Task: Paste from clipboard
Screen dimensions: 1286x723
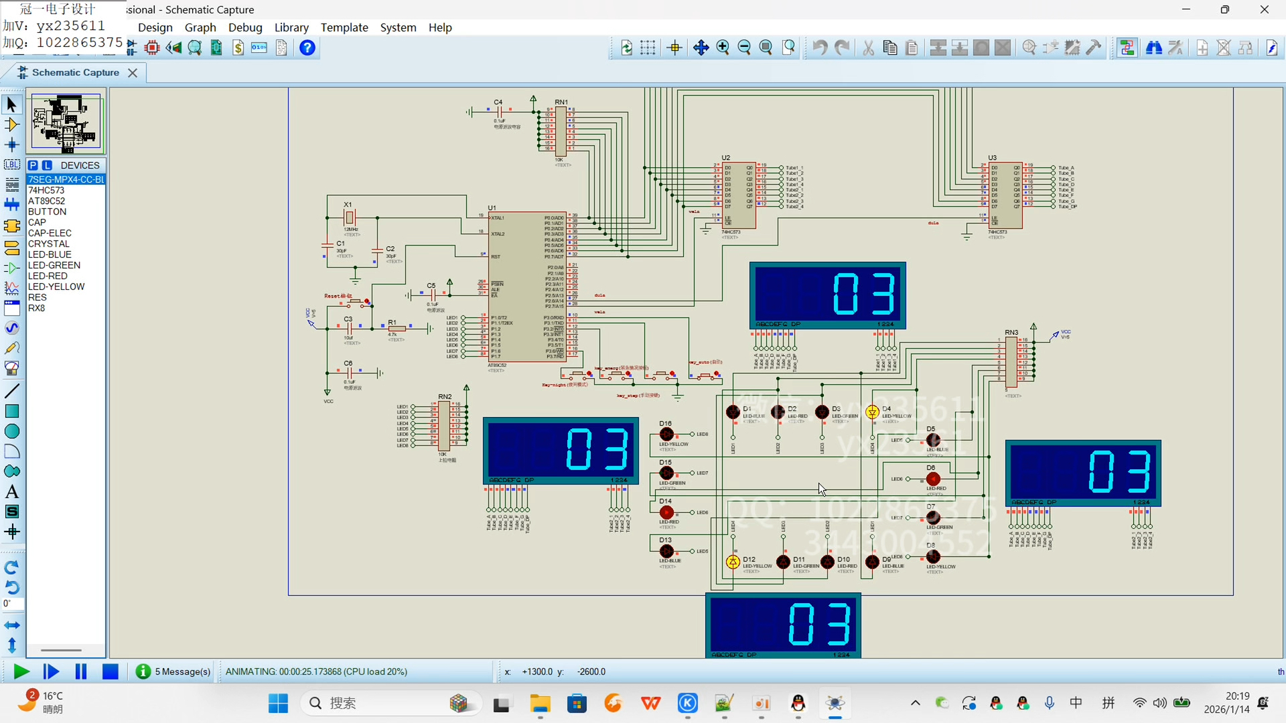Action: [x=912, y=48]
